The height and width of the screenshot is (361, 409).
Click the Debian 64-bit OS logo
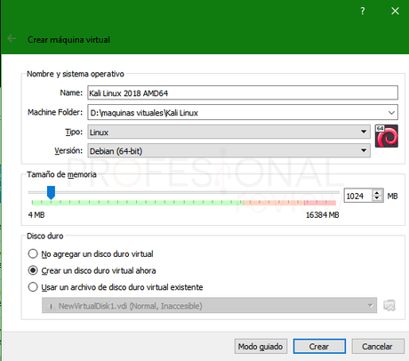tap(387, 136)
